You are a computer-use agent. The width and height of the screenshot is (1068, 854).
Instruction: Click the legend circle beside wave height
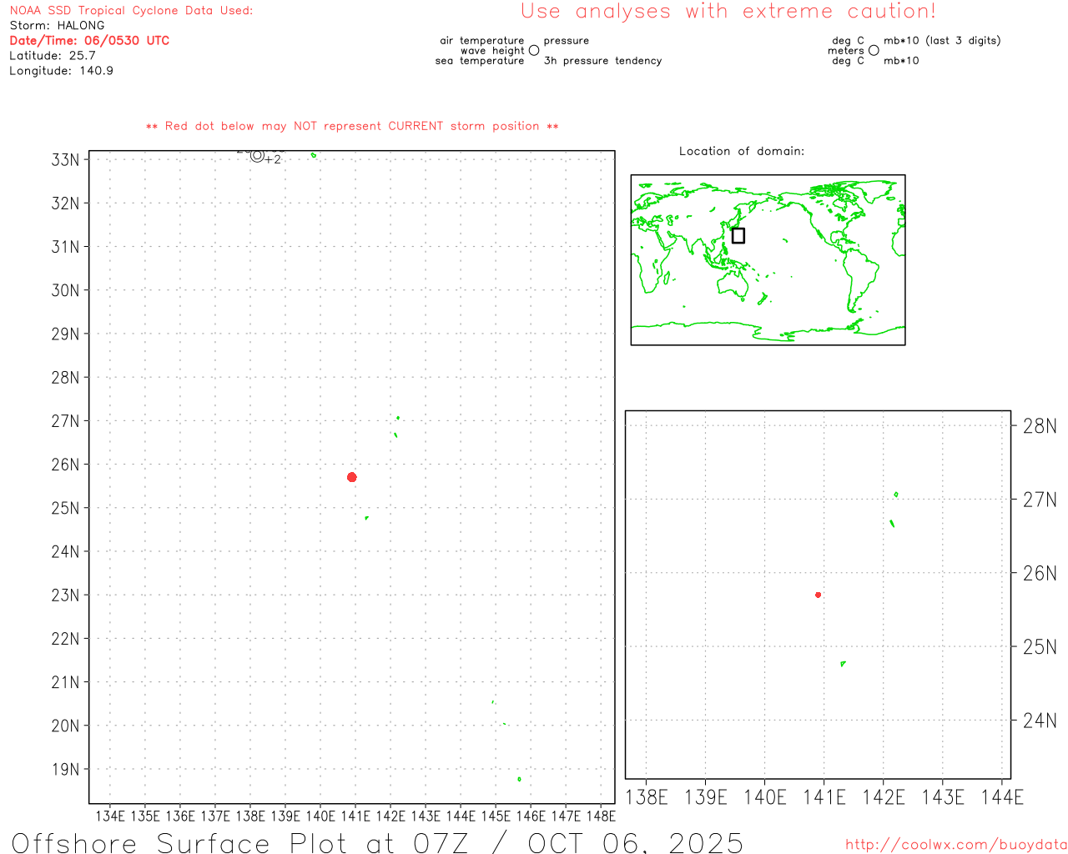[534, 51]
